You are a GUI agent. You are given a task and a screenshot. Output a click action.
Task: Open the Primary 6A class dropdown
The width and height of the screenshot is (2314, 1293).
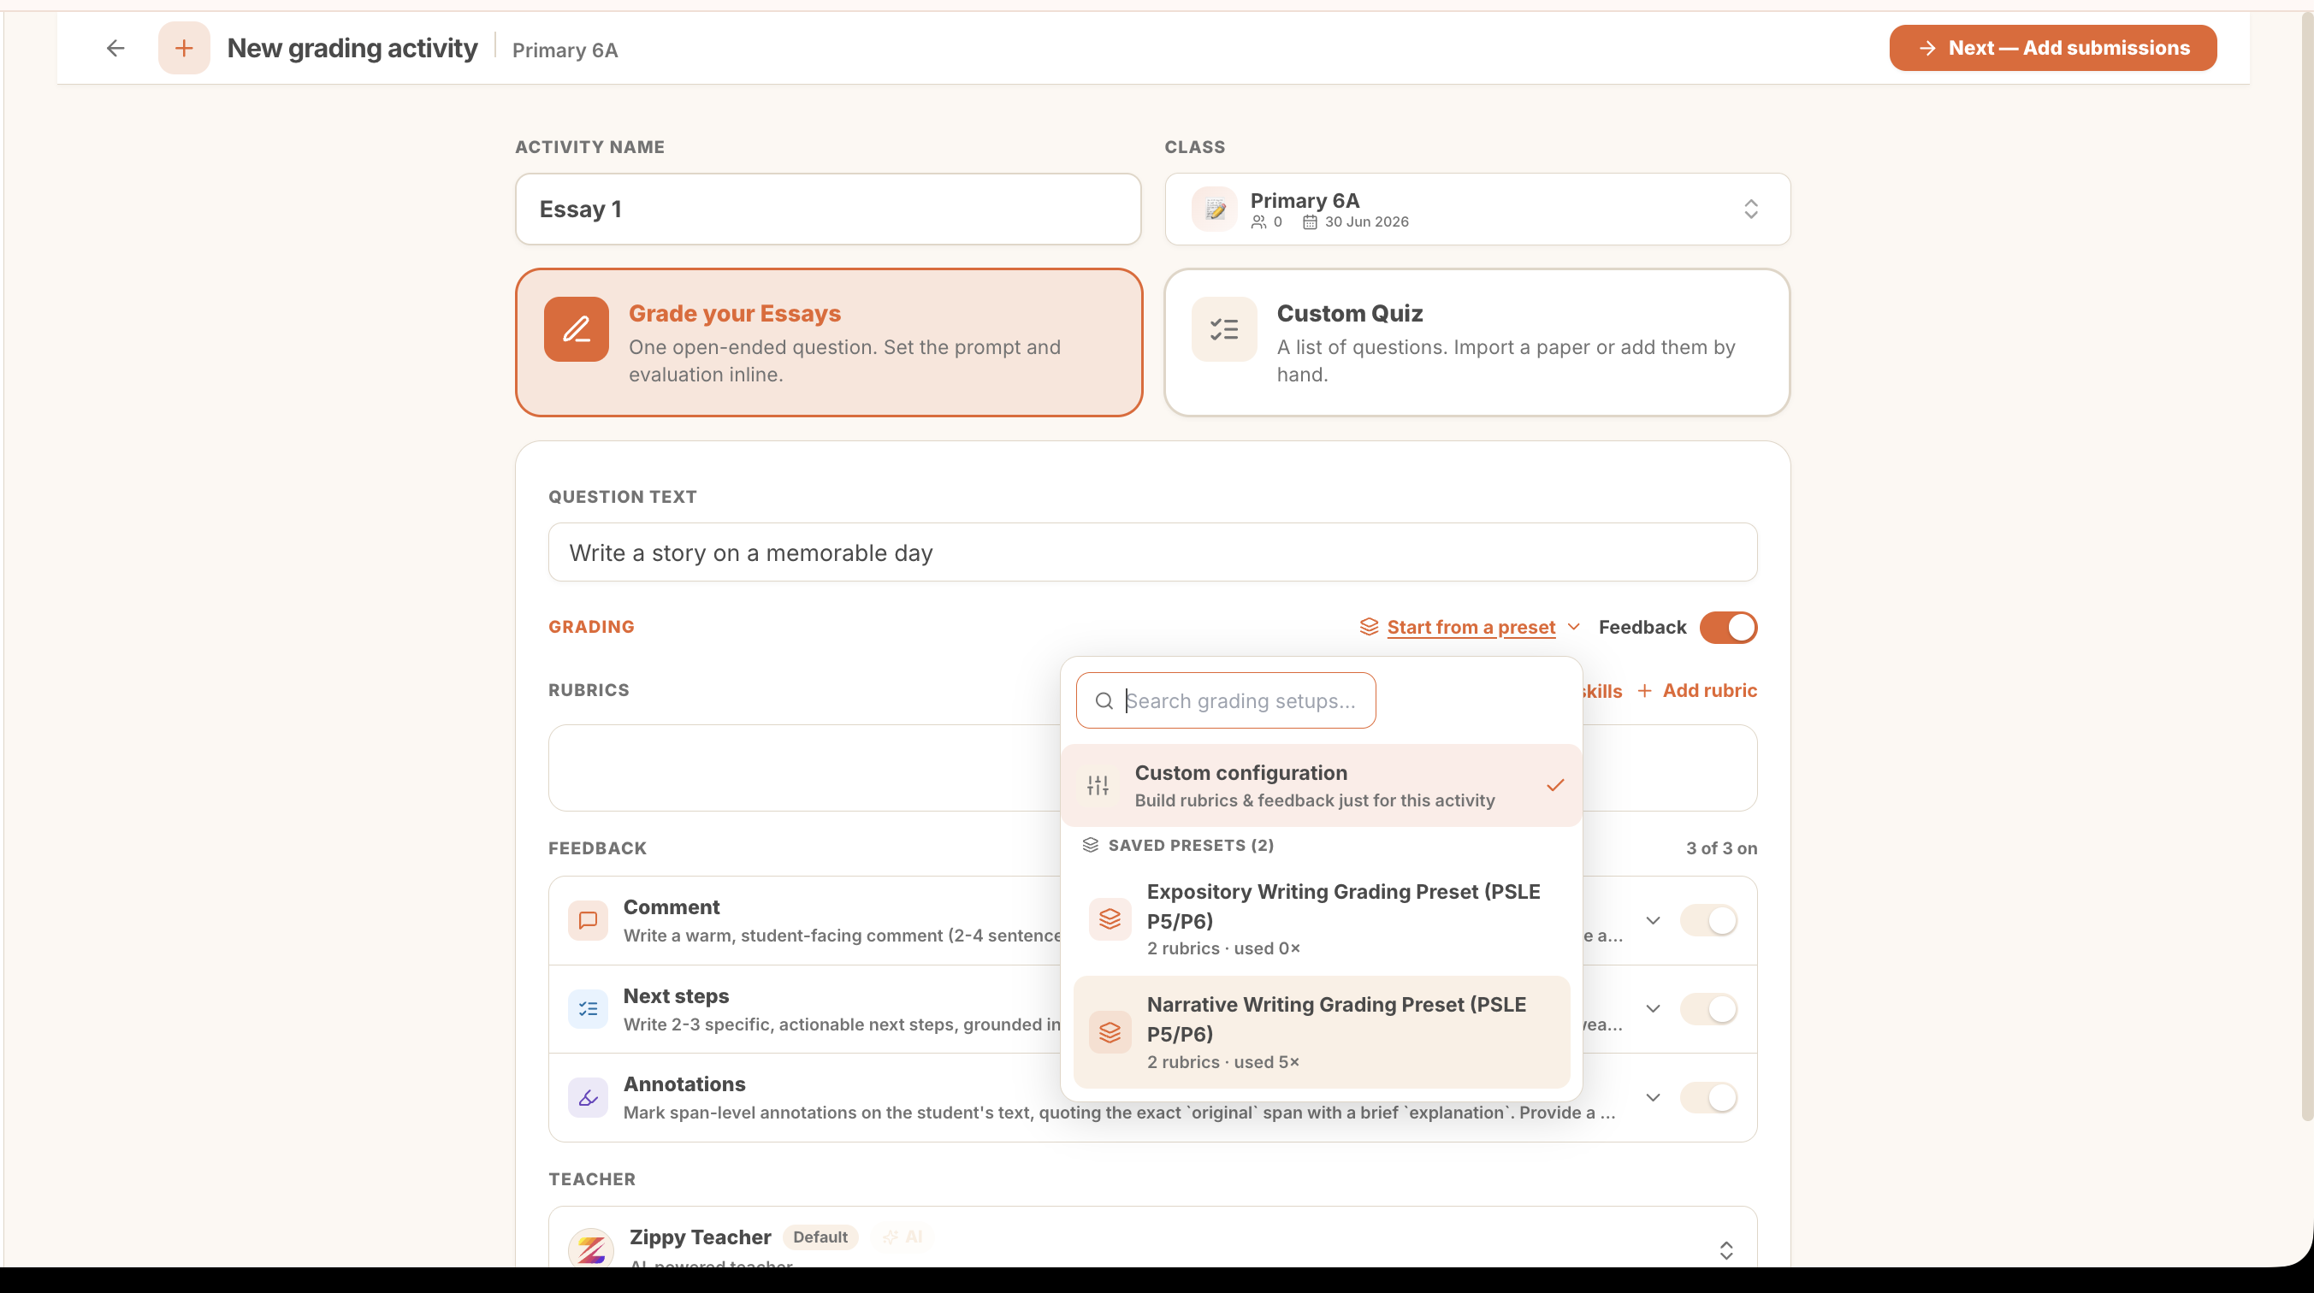pos(1477,210)
